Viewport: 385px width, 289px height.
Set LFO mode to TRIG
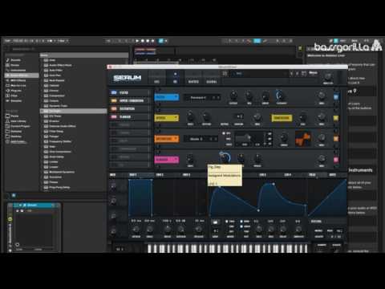coord(230,222)
